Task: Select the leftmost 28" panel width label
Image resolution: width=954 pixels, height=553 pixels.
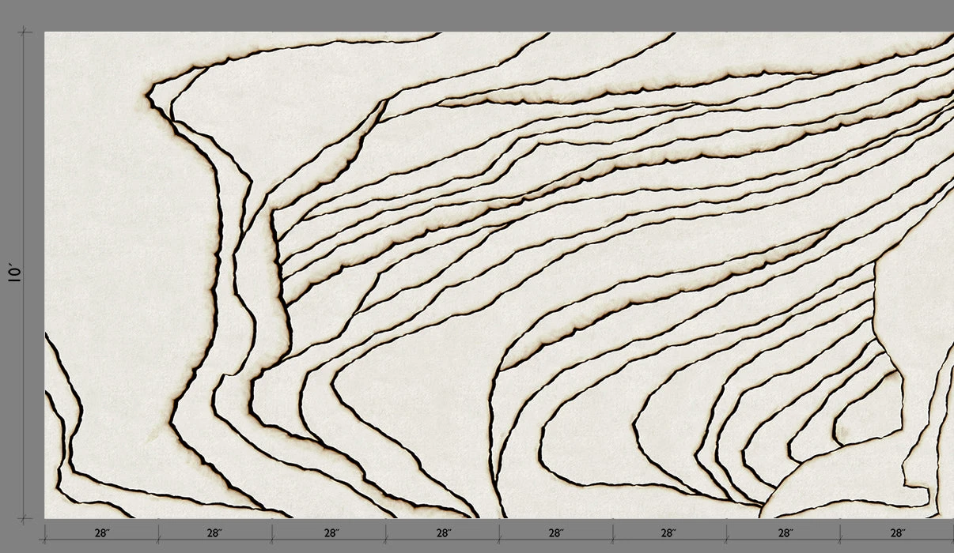Action: click(101, 533)
